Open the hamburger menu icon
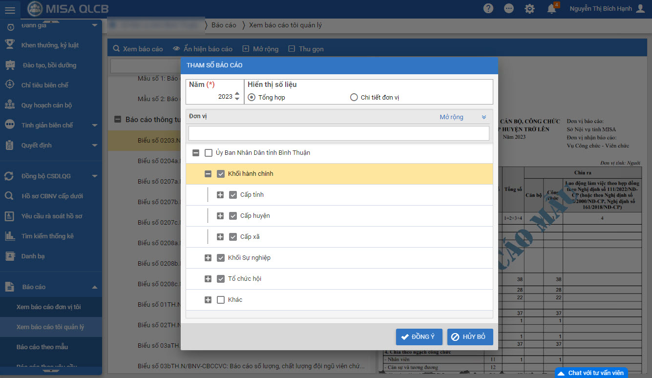The height and width of the screenshot is (378, 652). pyautogui.click(x=10, y=9)
